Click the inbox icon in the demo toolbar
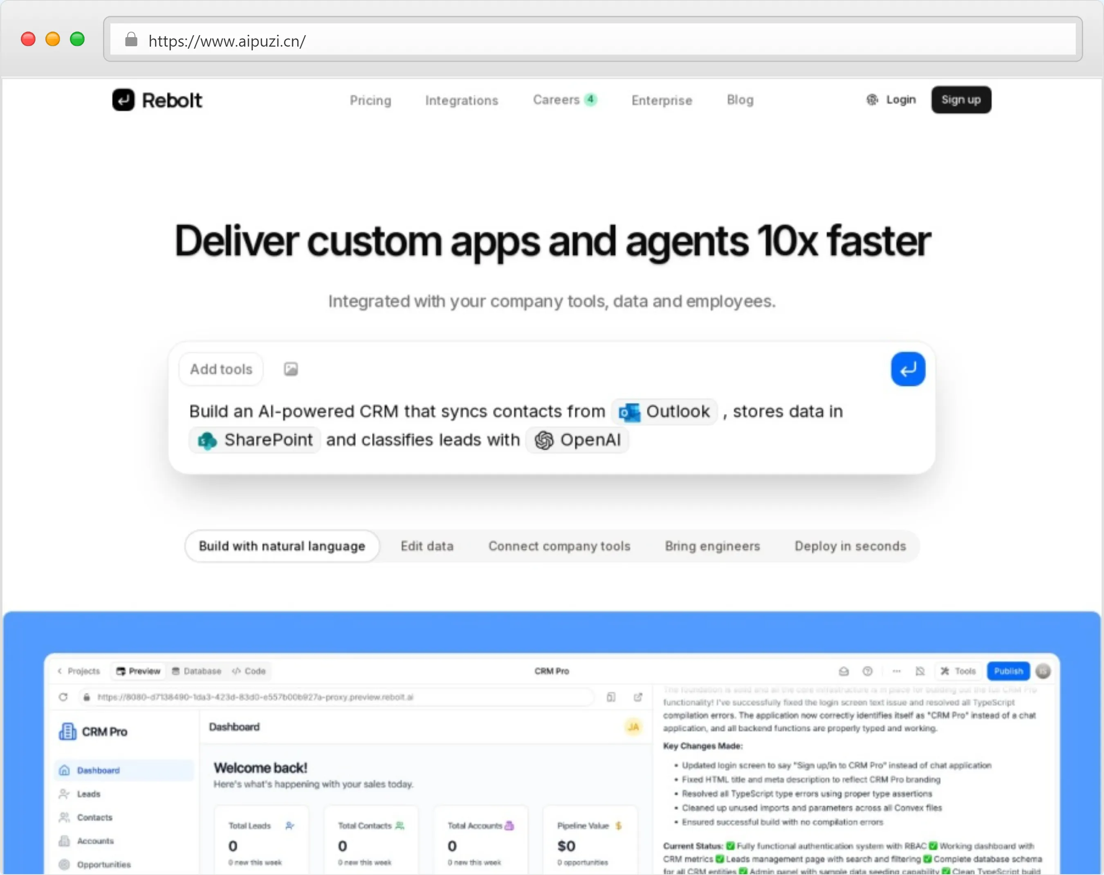The width and height of the screenshot is (1104, 875). click(844, 671)
